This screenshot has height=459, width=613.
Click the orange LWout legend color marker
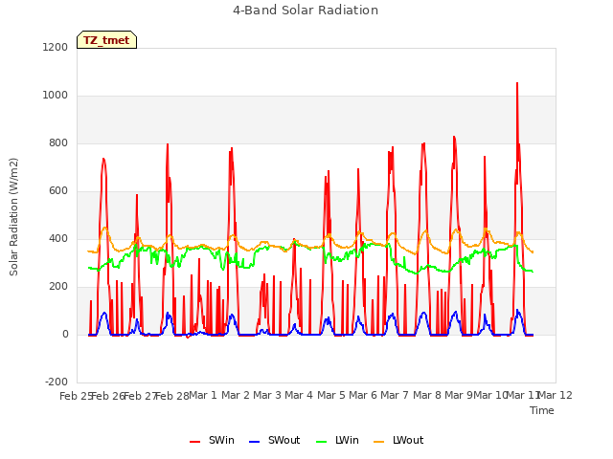(x=379, y=442)
